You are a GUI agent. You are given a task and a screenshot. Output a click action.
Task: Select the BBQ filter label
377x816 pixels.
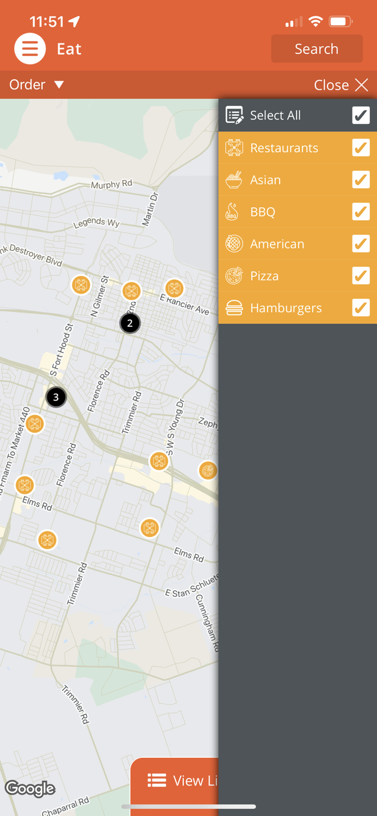pyautogui.click(x=263, y=212)
